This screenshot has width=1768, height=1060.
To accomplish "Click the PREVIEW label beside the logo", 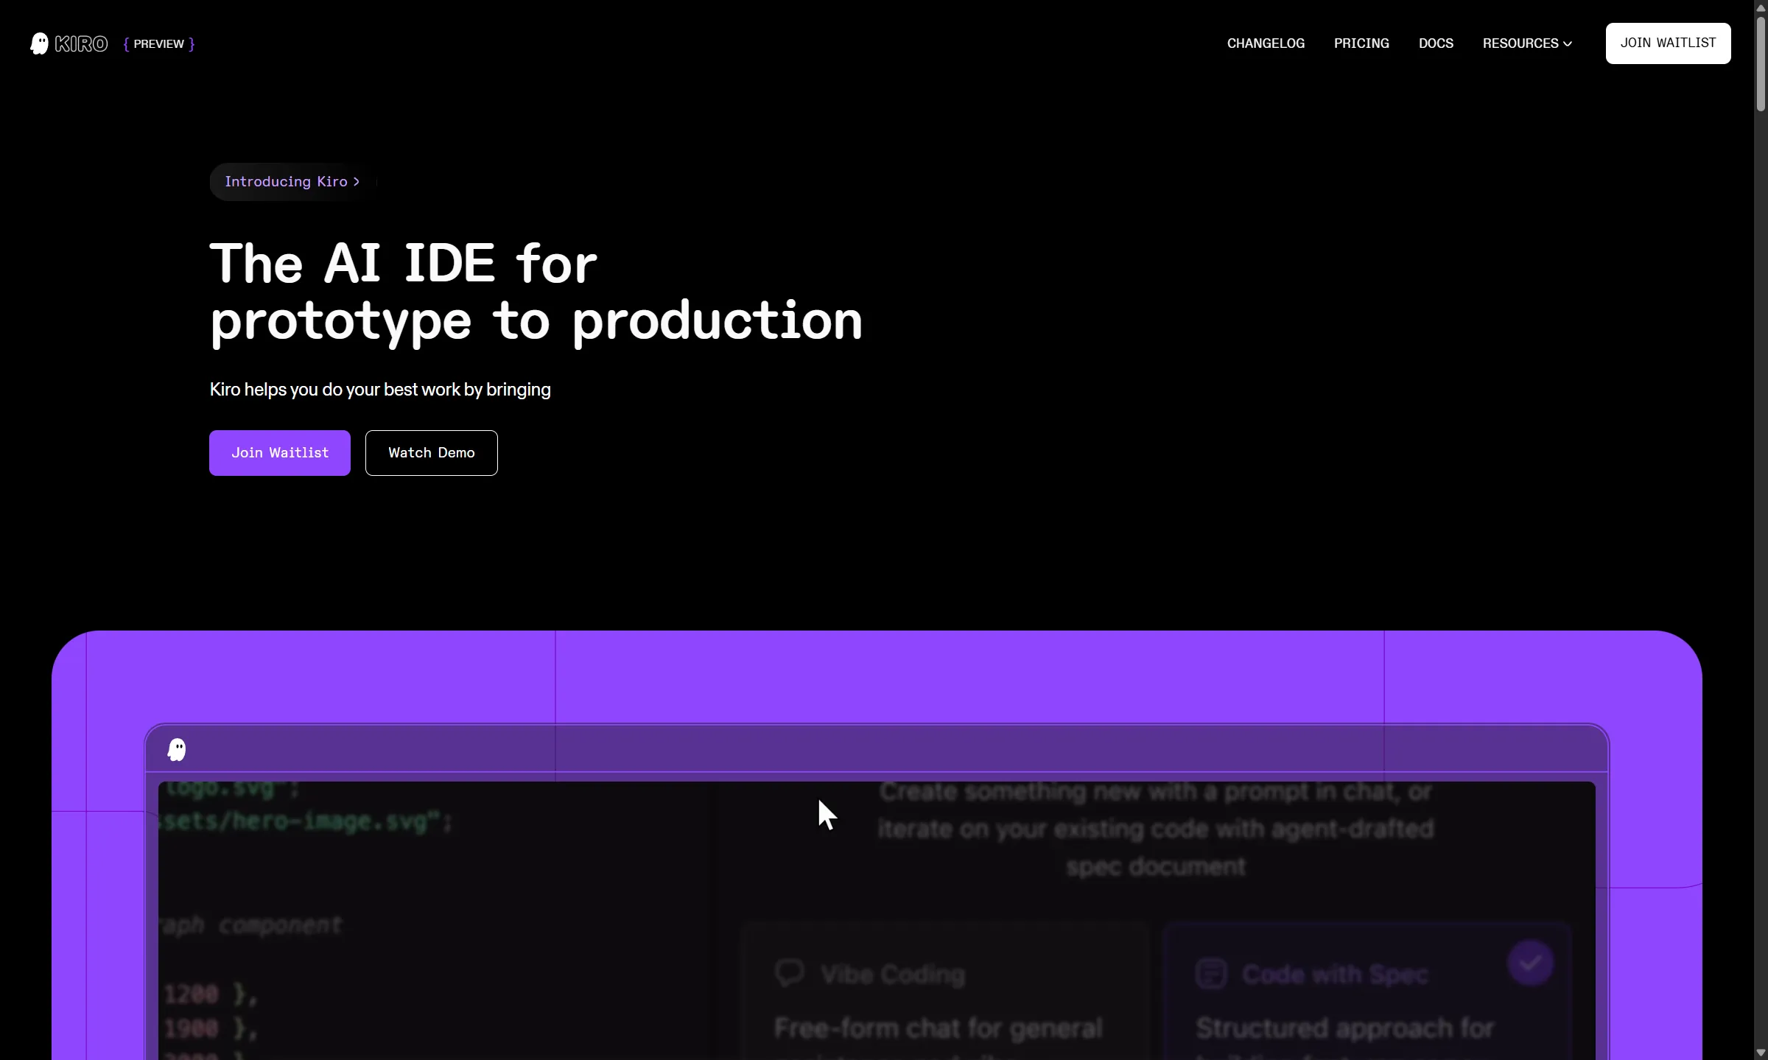I will point(159,44).
